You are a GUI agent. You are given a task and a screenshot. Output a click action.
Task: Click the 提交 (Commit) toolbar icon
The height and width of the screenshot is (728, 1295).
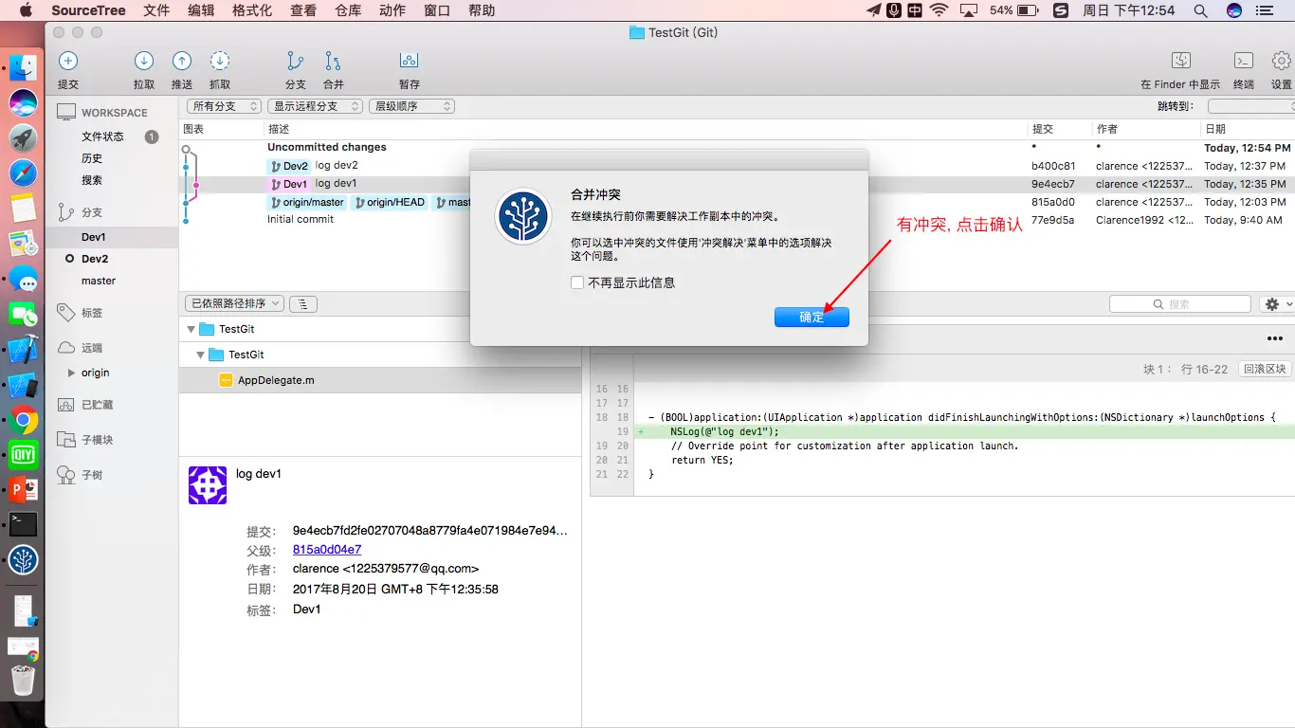[68, 61]
